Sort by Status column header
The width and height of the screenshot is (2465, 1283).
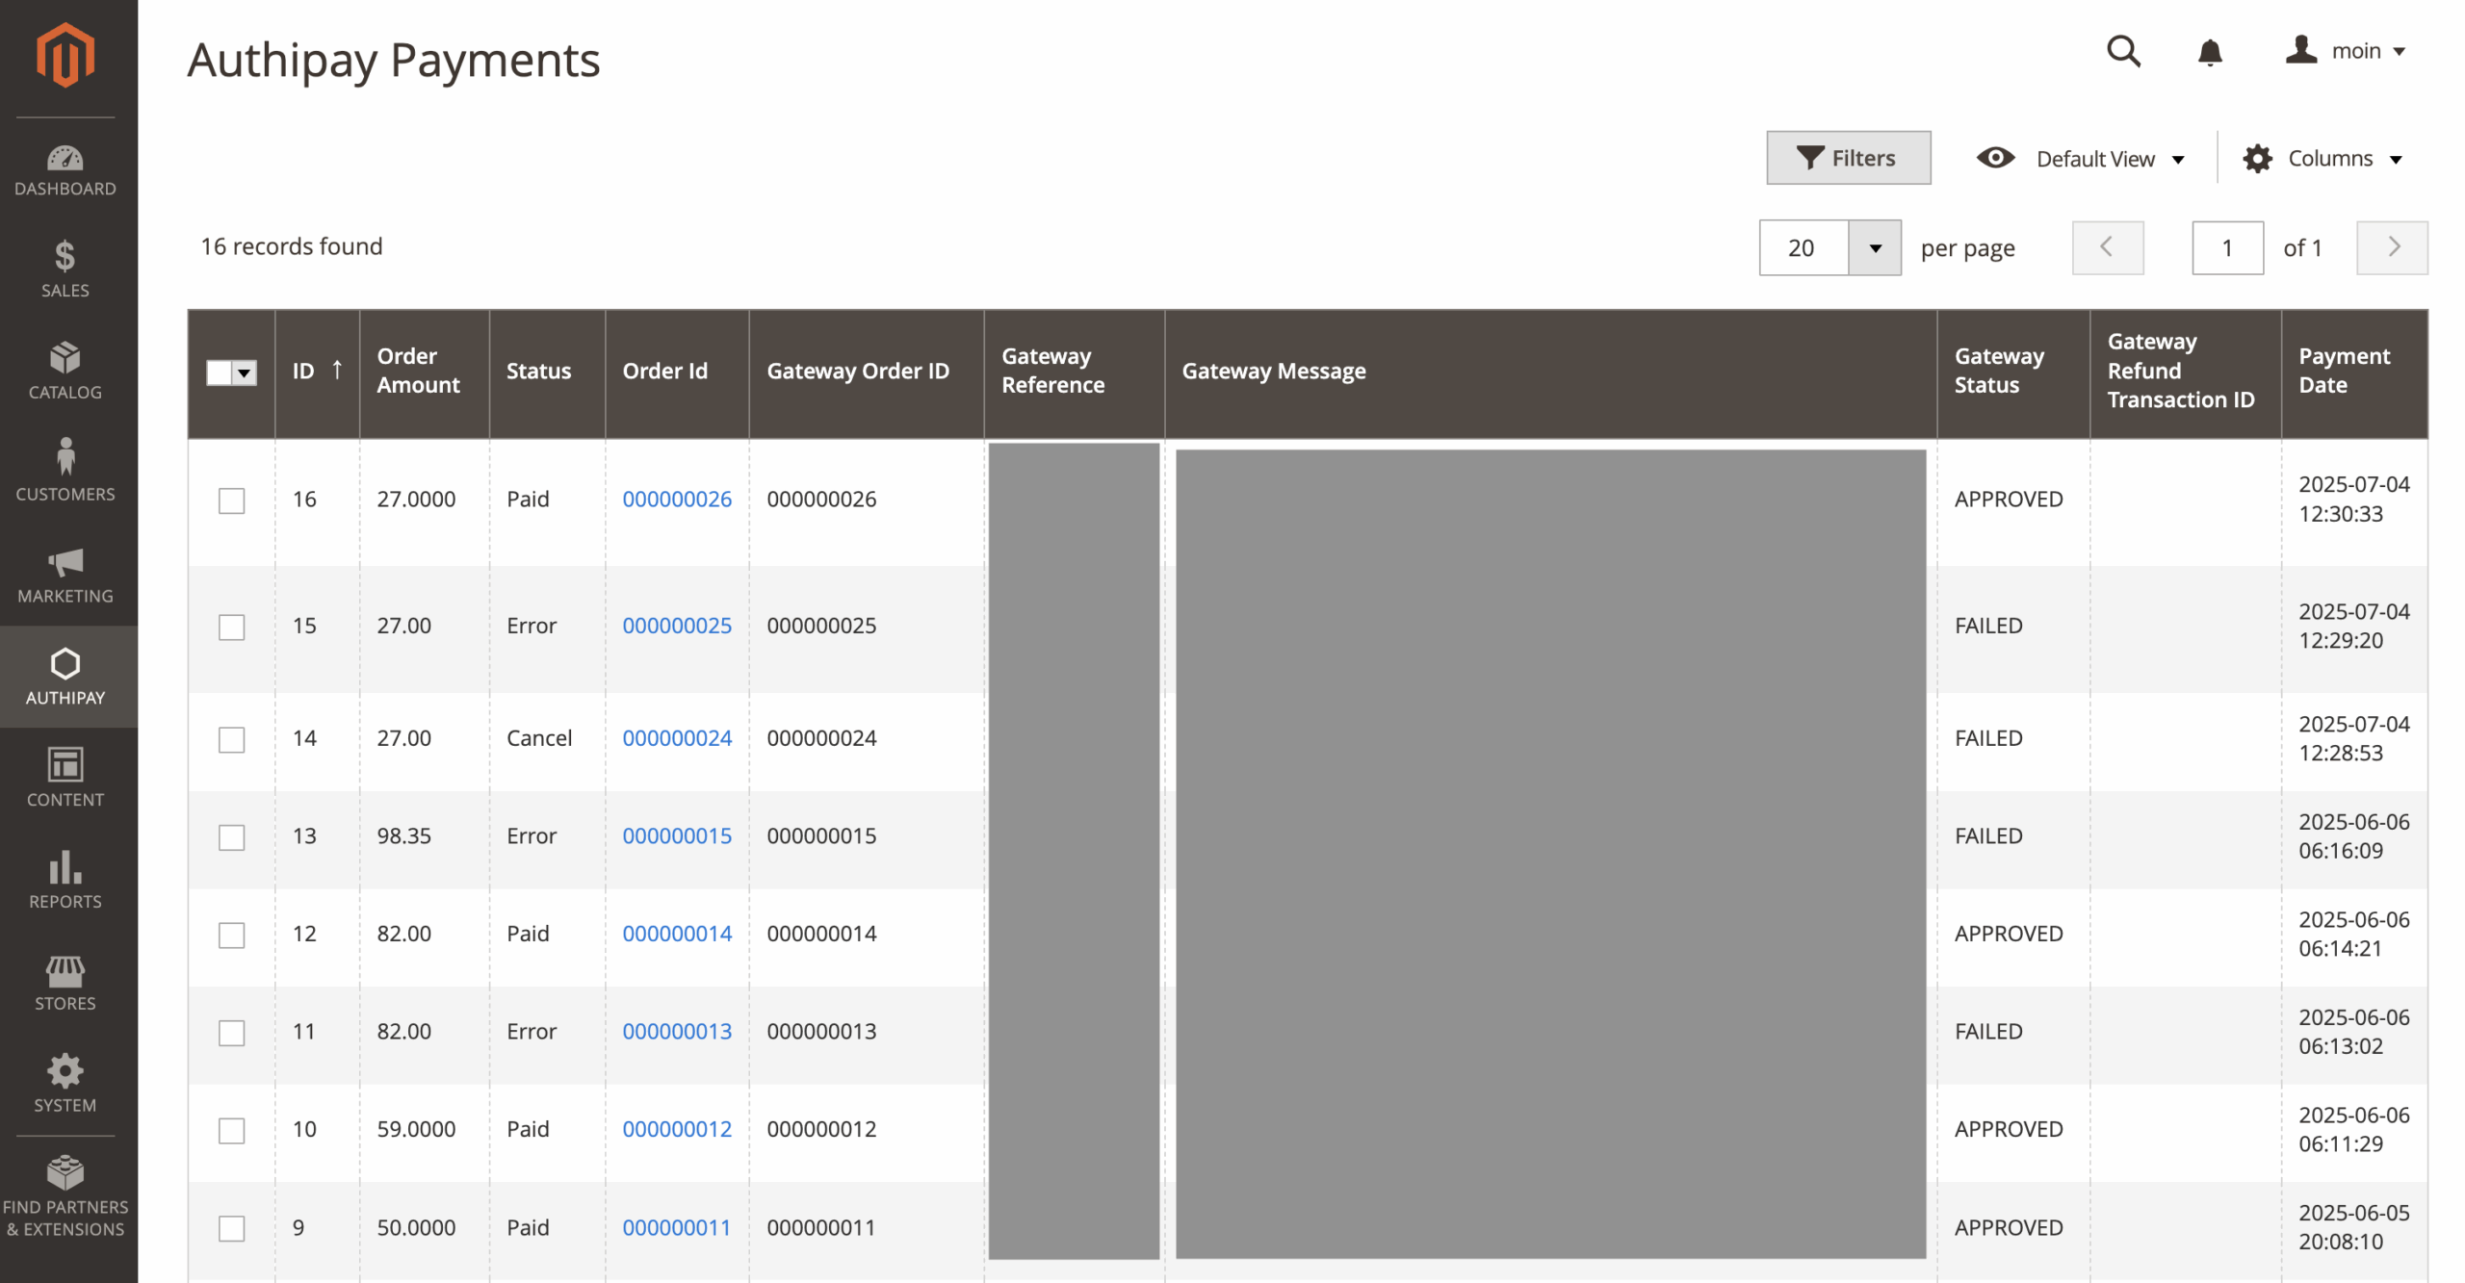[x=547, y=372]
